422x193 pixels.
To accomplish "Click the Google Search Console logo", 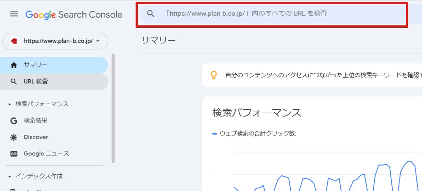I will pyautogui.click(x=74, y=14).
